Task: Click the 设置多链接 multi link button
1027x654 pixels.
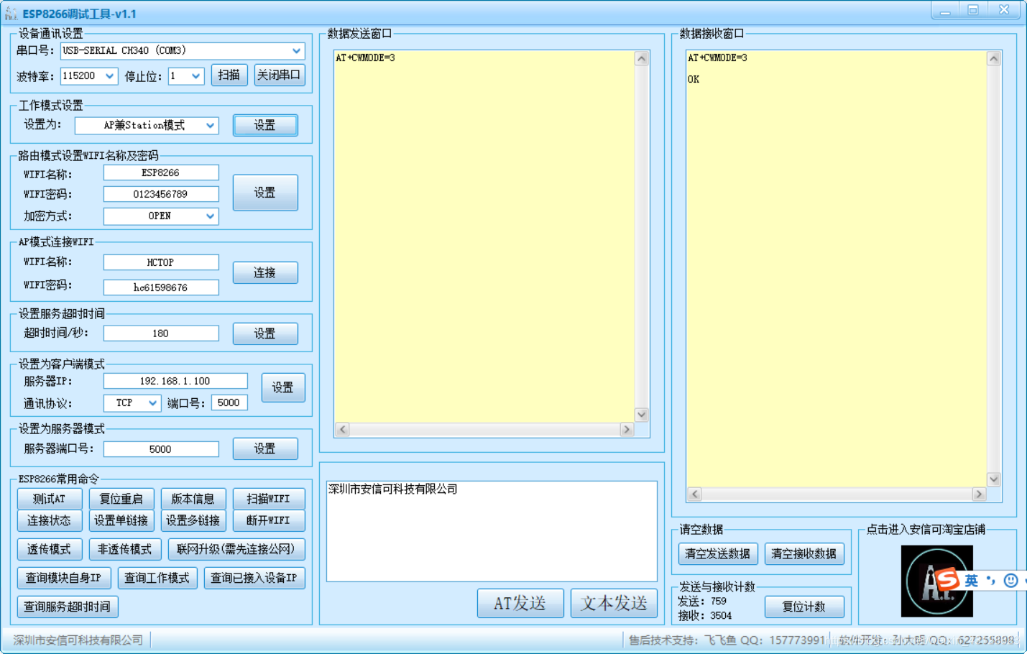Action: pyautogui.click(x=193, y=520)
